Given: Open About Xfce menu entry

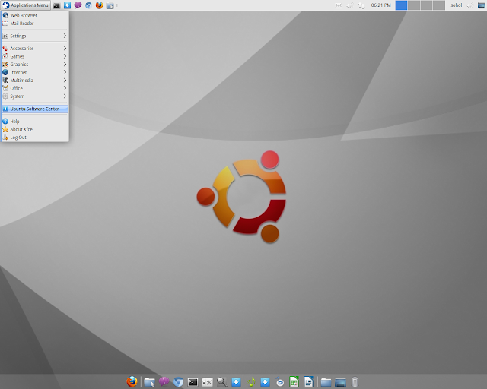Looking at the screenshot, I should (35, 129).
